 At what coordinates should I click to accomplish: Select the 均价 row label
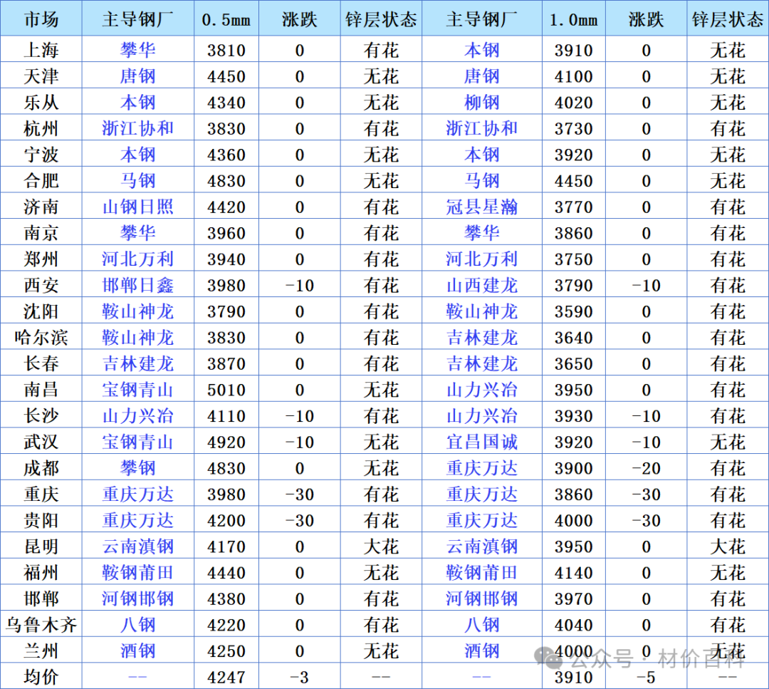[x=41, y=677]
